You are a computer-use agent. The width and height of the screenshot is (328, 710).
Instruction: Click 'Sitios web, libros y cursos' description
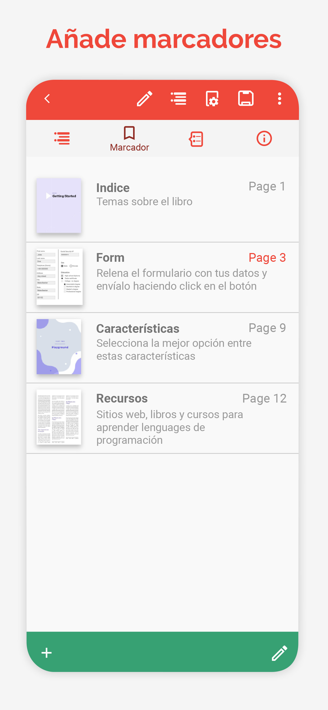click(170, 427)
